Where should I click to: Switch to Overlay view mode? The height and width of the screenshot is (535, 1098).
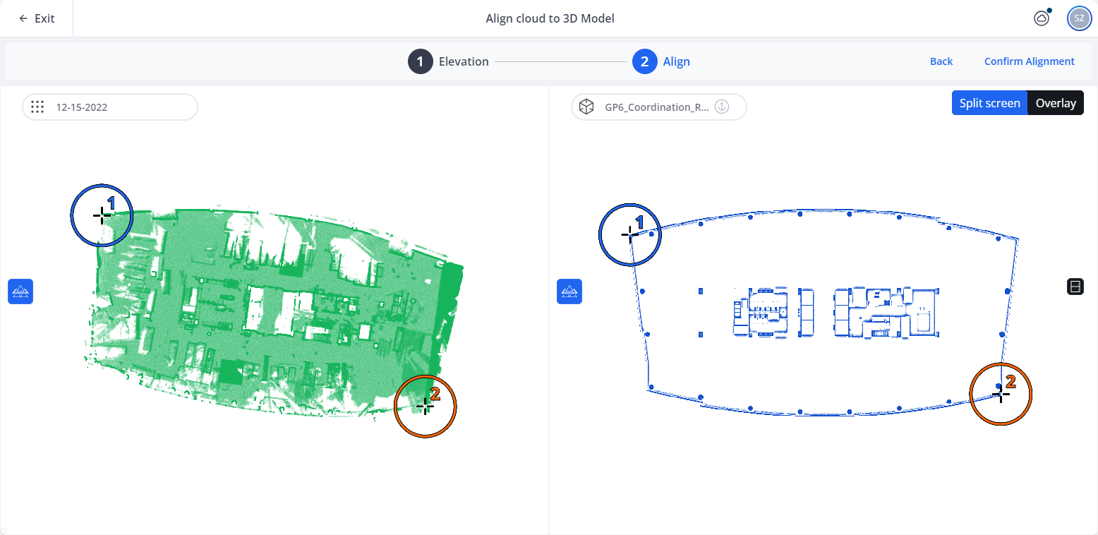pos(1055,103)
